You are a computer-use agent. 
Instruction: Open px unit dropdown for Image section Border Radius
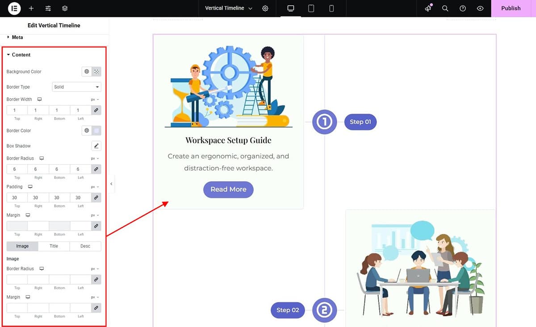(x=95, y=269)
